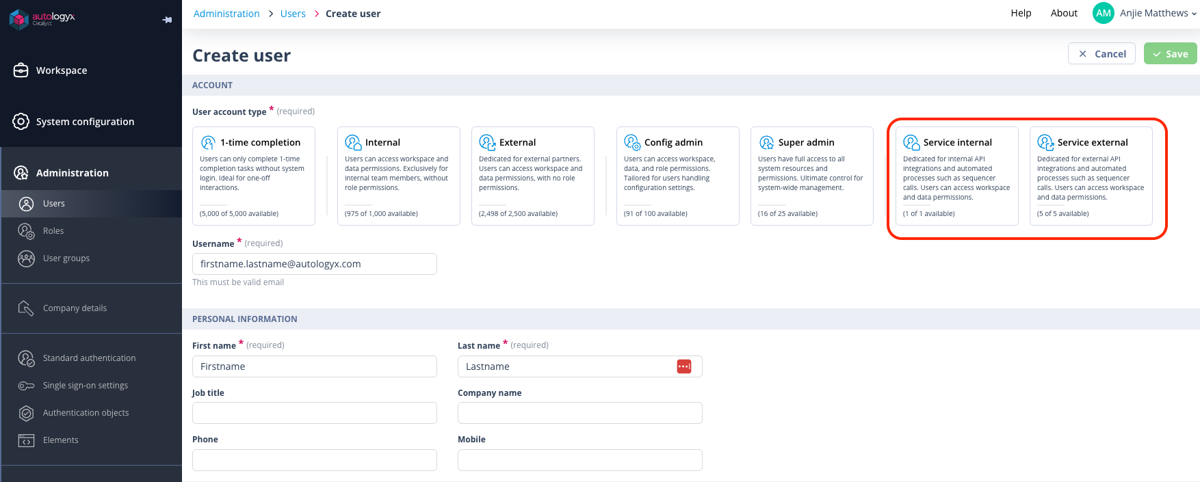Select the External account type card

click(533, 176)
